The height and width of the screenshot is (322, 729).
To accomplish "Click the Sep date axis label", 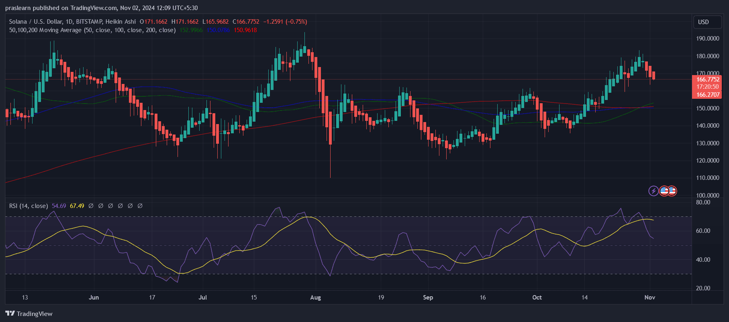I will click(428, 298).
